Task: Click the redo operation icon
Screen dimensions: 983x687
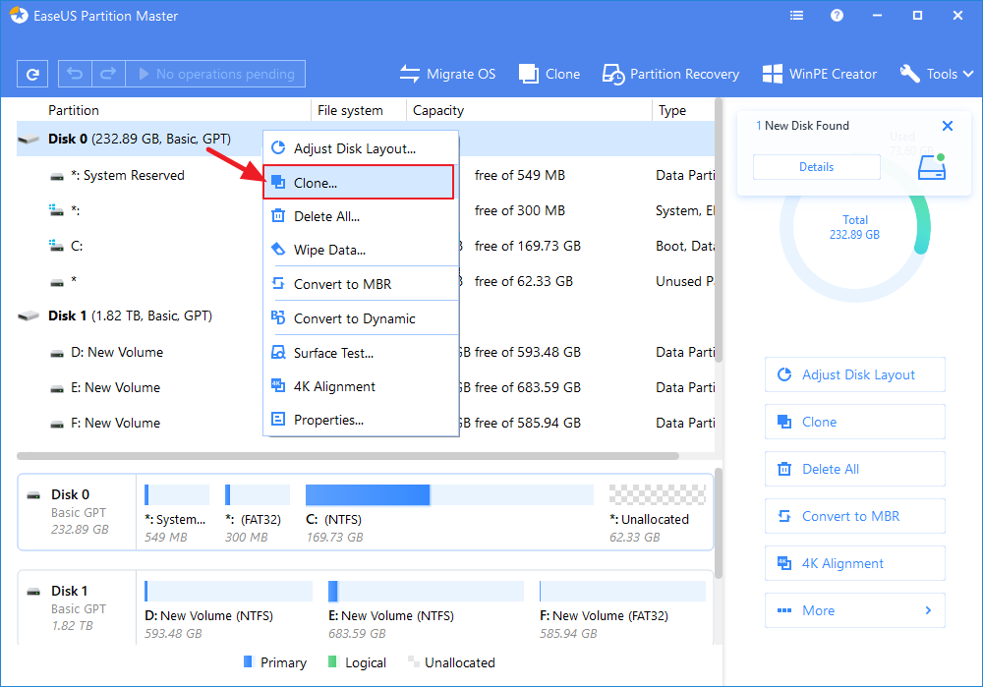Action: coord(108,73)
